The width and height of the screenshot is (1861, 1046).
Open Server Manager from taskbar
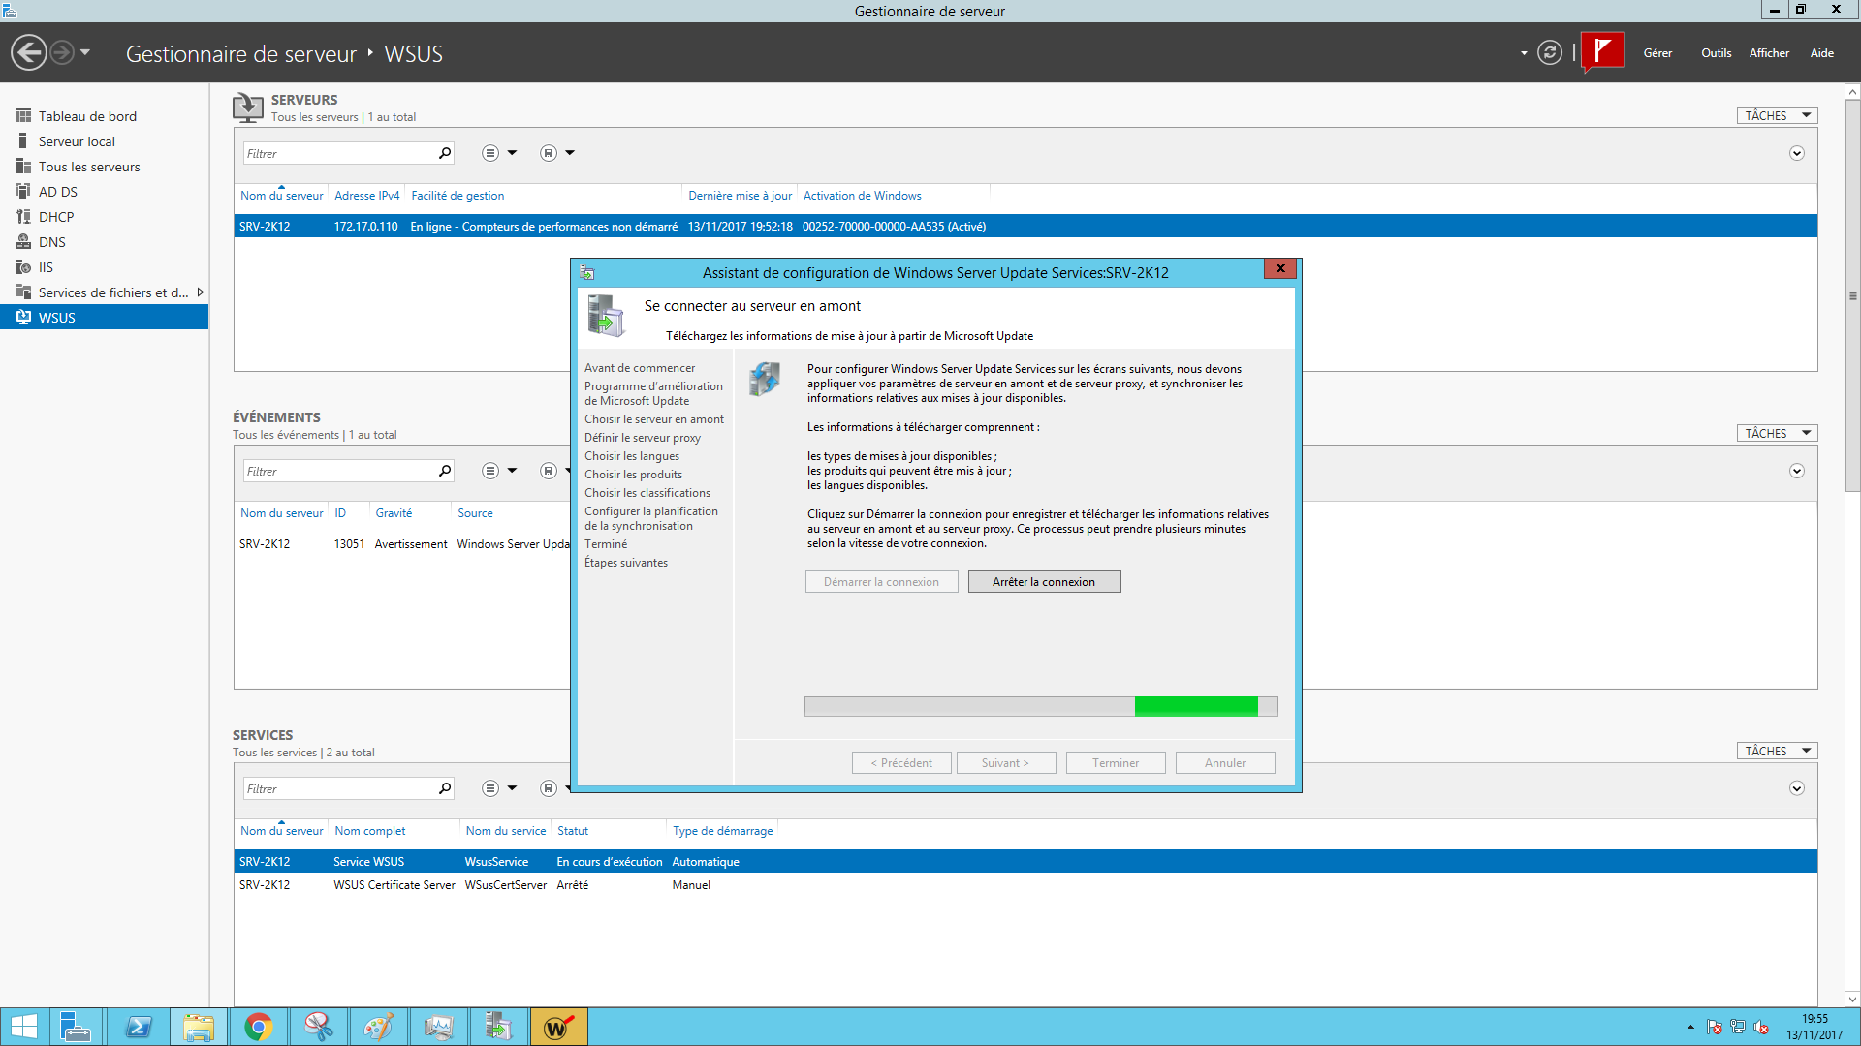[x=76, y=1027]
